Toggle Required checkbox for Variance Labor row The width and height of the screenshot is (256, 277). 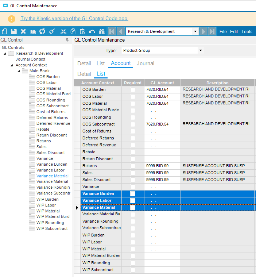pyautogui.click(x=133, y=200)
